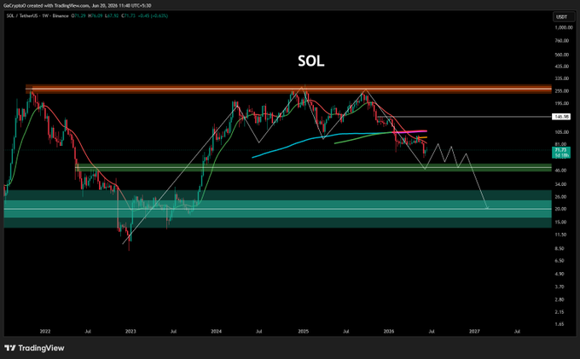Click the 2.15 price axis label

click(560, 312)
